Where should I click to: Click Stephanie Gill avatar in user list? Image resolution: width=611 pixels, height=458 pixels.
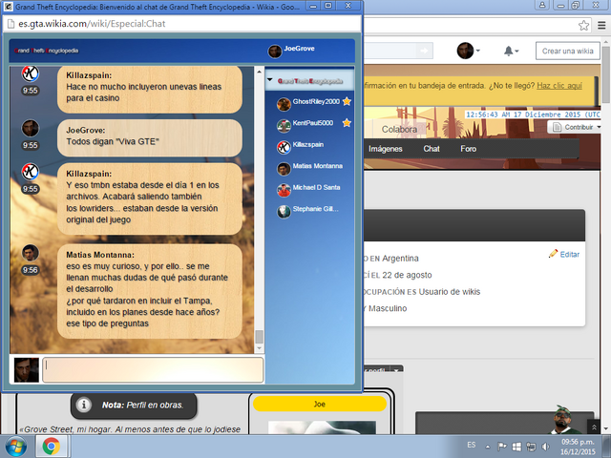coord(284,212)
